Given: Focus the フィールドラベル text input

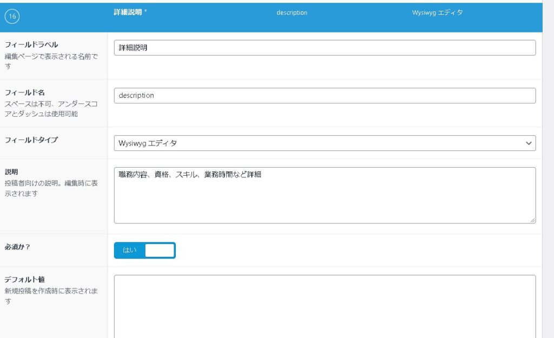Looking at the screenshot, I should pos(325,48).
